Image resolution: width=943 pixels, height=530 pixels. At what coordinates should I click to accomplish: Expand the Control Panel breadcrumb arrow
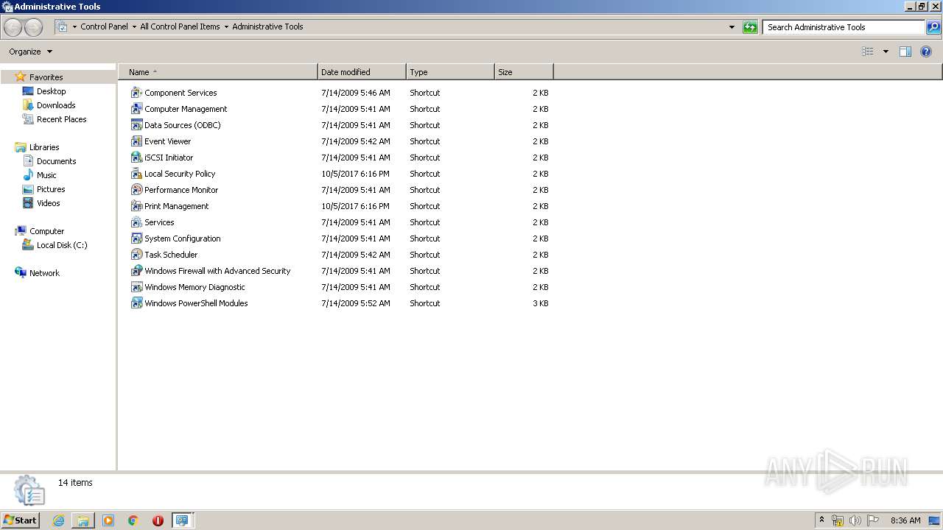click(x=134, y=26)
